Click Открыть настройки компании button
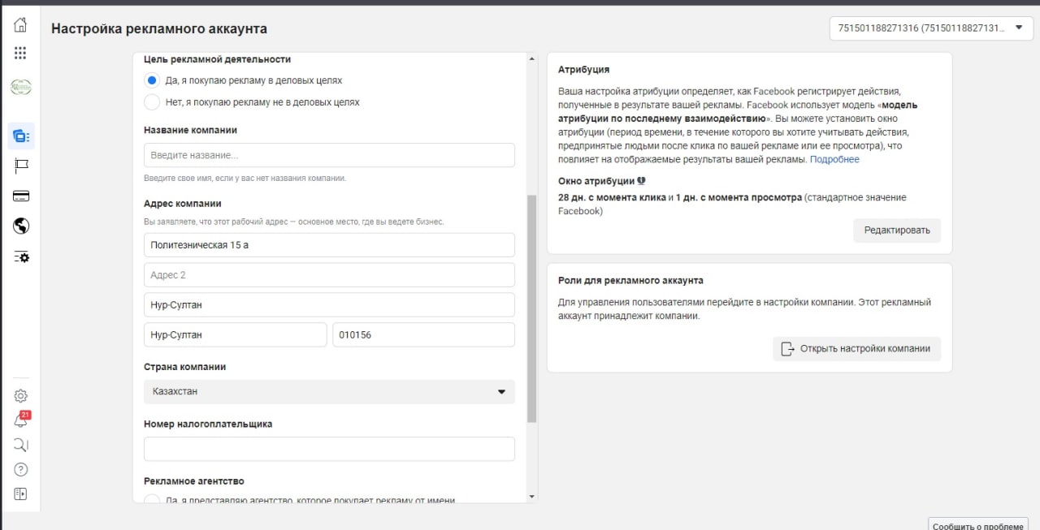The height and width of the screenshot is (530, 1040). (x=856, y=348)
